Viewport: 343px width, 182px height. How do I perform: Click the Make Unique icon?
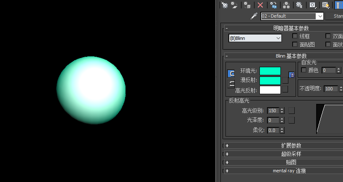point(286,5)
